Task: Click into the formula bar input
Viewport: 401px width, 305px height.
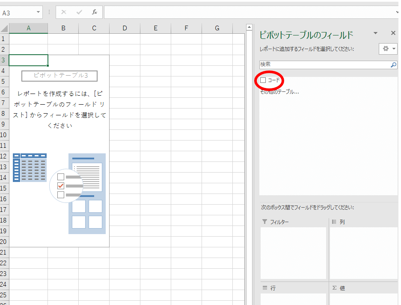Action: pos(248,12)
